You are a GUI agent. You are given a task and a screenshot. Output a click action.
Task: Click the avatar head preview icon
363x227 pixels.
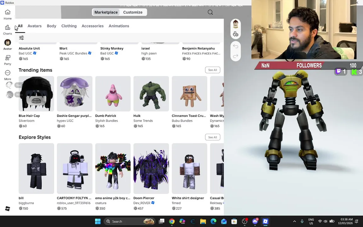click(236, 24)
